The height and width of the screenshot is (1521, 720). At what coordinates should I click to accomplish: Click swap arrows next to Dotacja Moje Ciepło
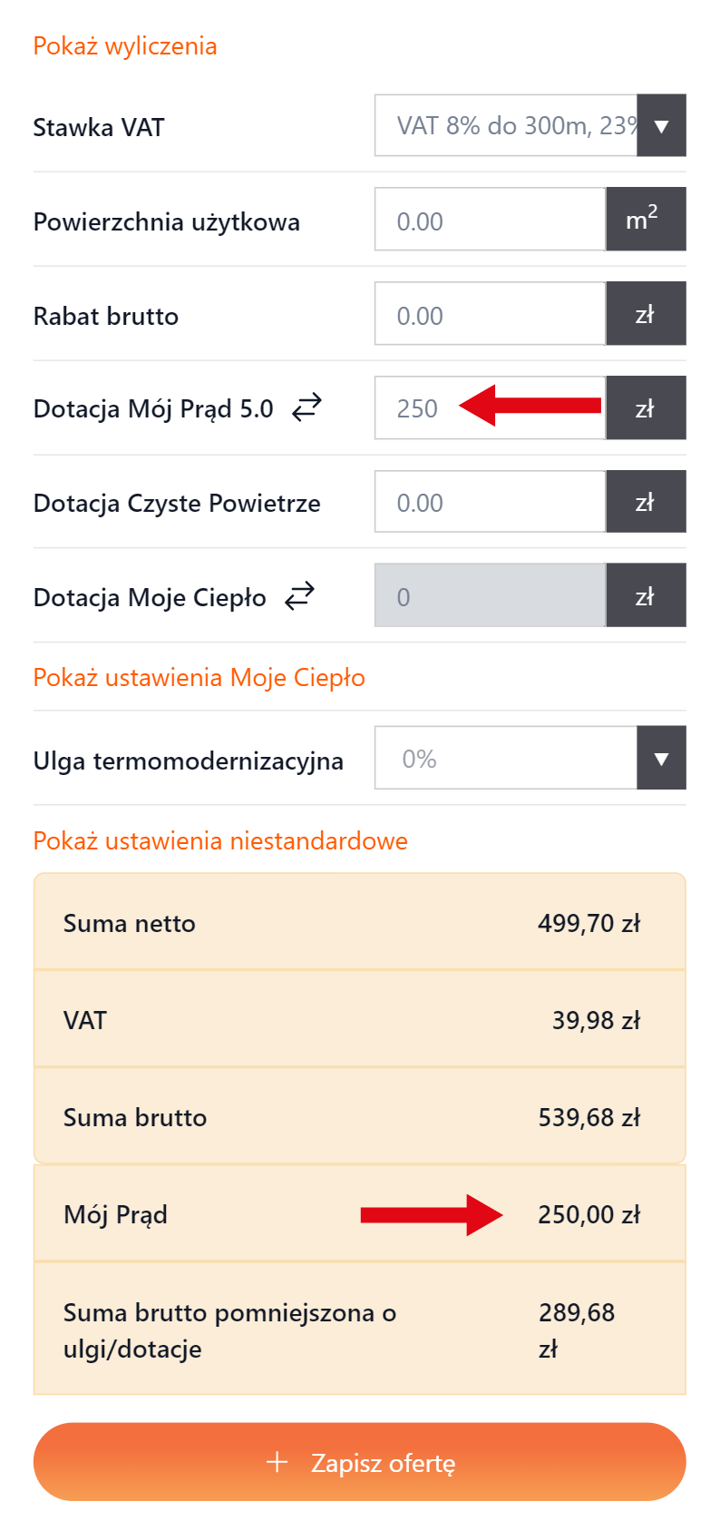coord(299,596)
